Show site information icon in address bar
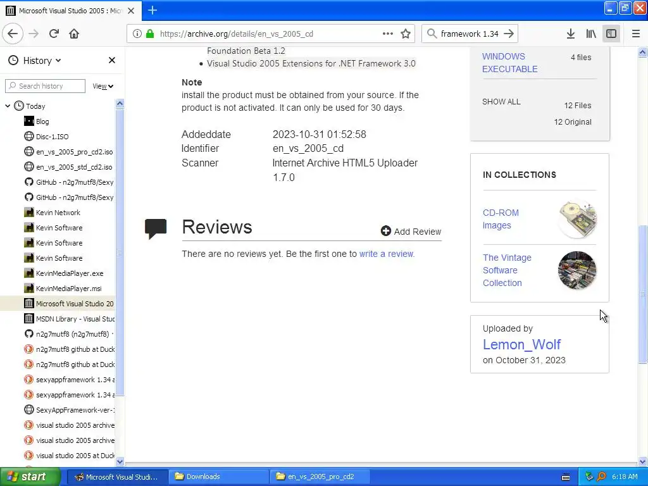This screenshot has width=648, height=486. [137, 34]
